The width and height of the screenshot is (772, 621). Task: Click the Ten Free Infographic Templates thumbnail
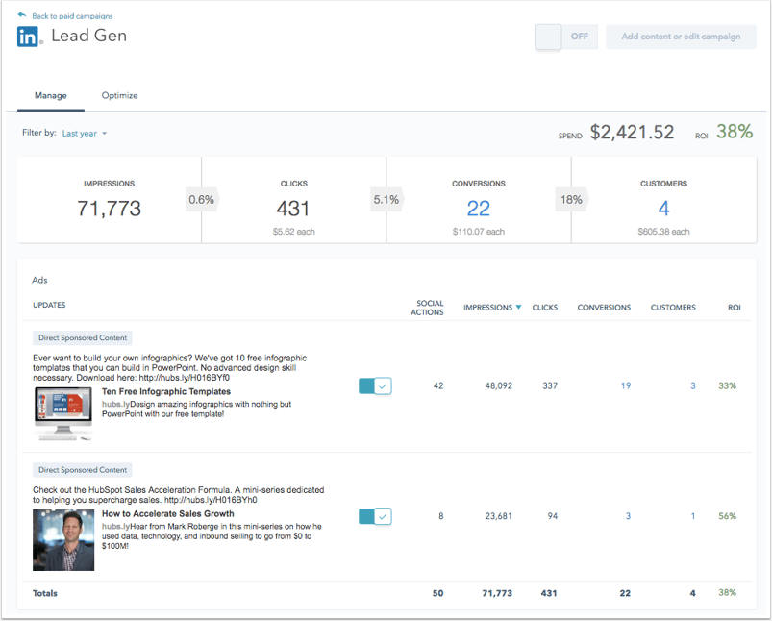63,413
